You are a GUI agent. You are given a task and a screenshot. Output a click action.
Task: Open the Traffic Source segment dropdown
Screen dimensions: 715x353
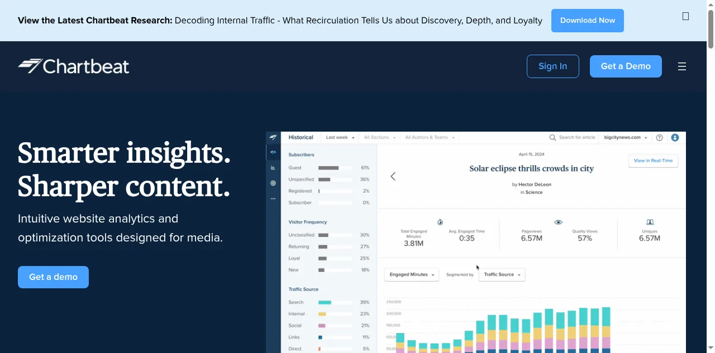[502, 275]
